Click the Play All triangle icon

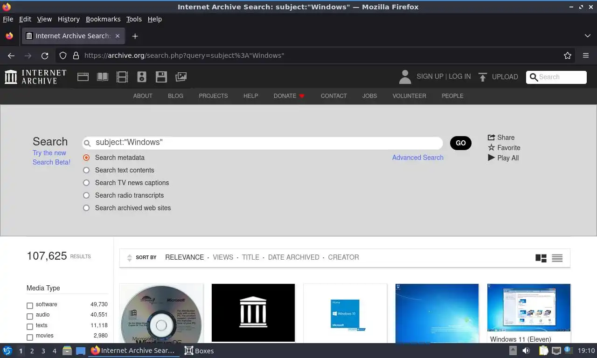pyautogui.click(x=491, y=158)
